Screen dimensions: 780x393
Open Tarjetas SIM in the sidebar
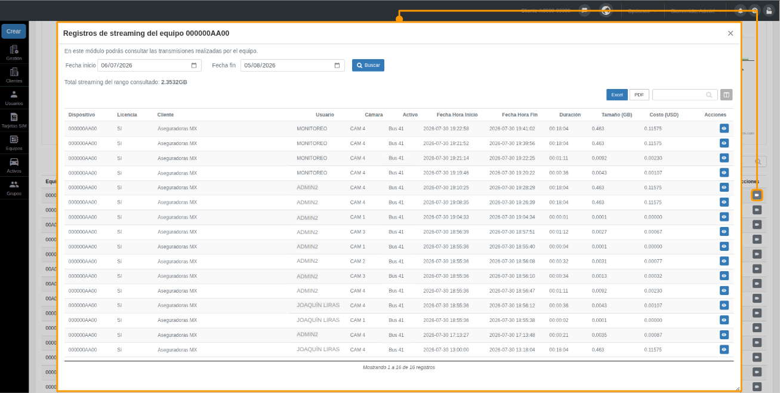(14, 121)
